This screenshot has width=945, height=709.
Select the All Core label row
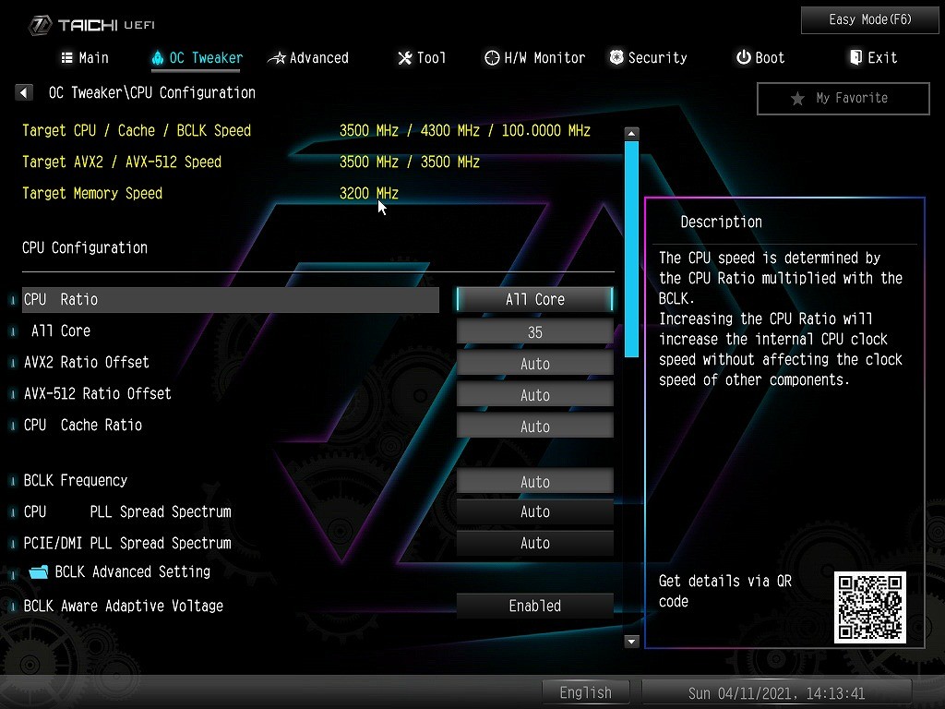(x=61, y=331)
